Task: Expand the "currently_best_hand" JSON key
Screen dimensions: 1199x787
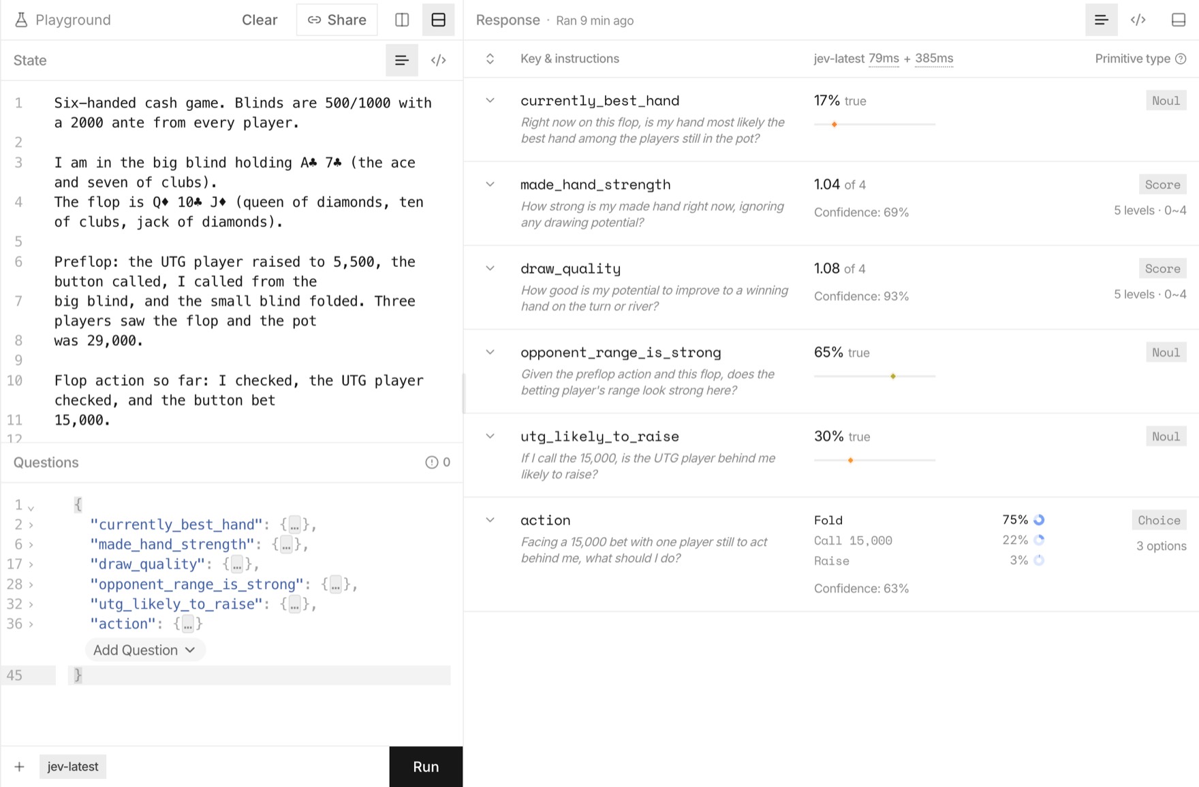Action: [x=31, y=525]
